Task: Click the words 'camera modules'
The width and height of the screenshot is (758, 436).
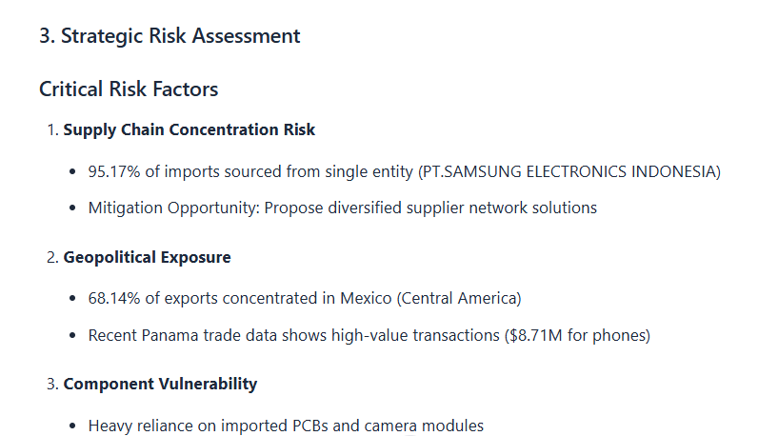Action: [x=424, y=426]
